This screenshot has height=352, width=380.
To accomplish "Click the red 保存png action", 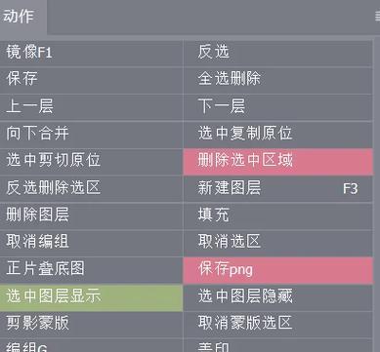I will [277, 270].
